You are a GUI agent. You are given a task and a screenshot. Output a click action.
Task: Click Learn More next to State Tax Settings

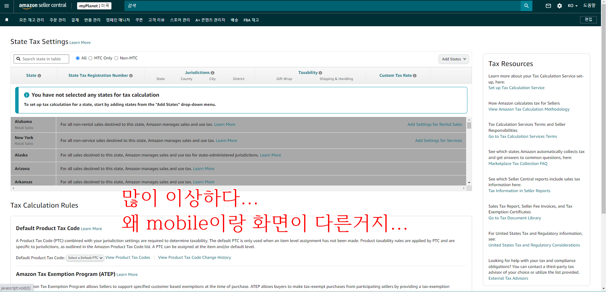pos(80,43)
